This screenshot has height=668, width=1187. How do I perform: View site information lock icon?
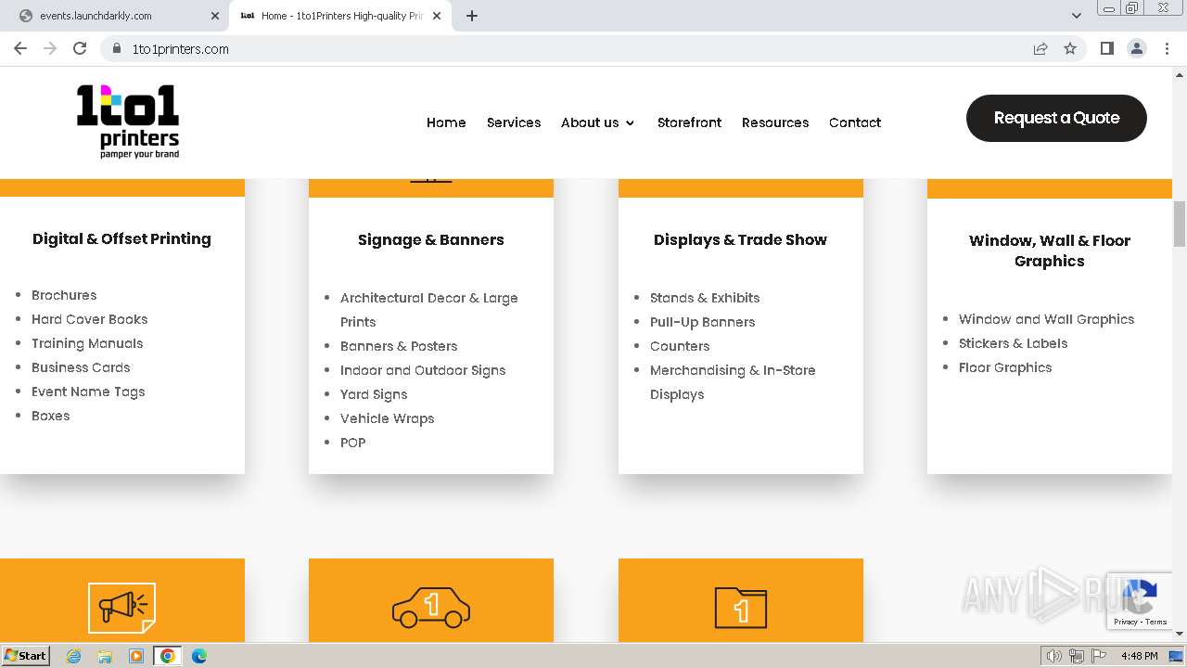(x=117, y=48)
